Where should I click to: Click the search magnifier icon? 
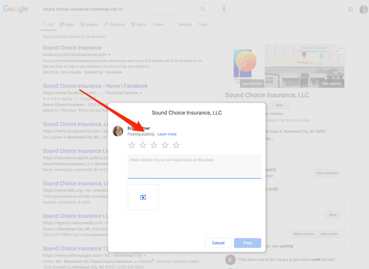203,9
